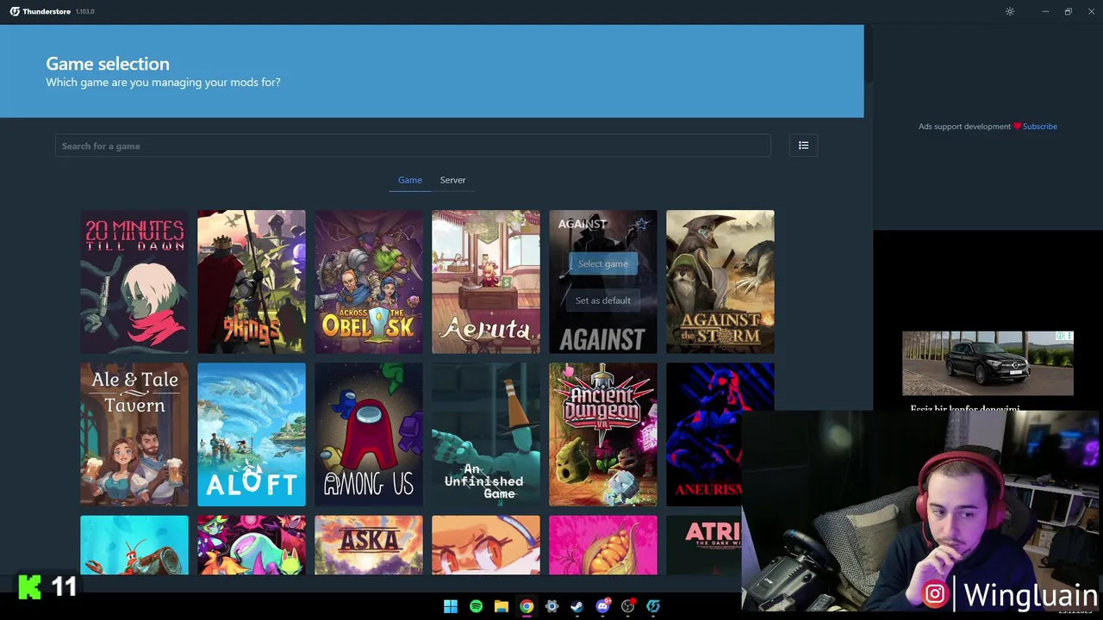This screenshot has height=620, width=1103.
Task: Select the Aneurism game card
Action: (x=704, y=434)
